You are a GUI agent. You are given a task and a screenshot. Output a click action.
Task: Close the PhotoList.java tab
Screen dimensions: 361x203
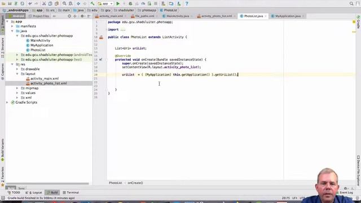(266, 16)
